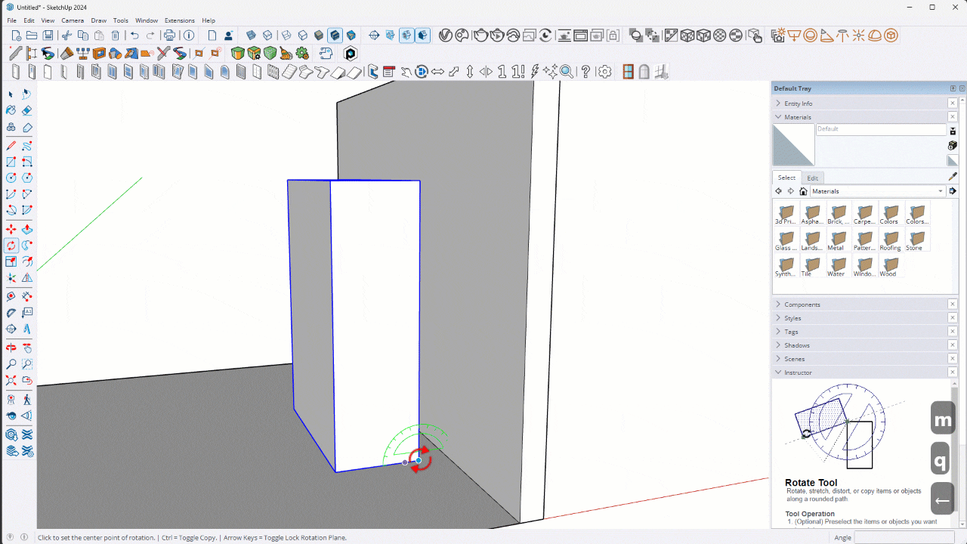Image resolution: width=967 pixels, height=544 pixels.
Task: Activate the Select arrow tool
Action: [x=11, y=94]
